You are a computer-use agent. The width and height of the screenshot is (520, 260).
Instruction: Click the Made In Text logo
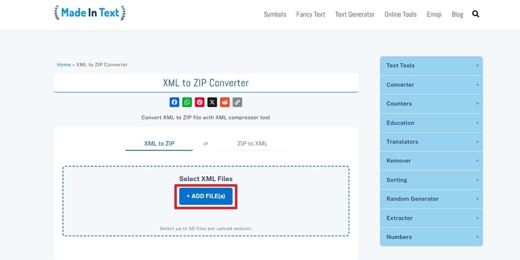click(x=90, y=13)
